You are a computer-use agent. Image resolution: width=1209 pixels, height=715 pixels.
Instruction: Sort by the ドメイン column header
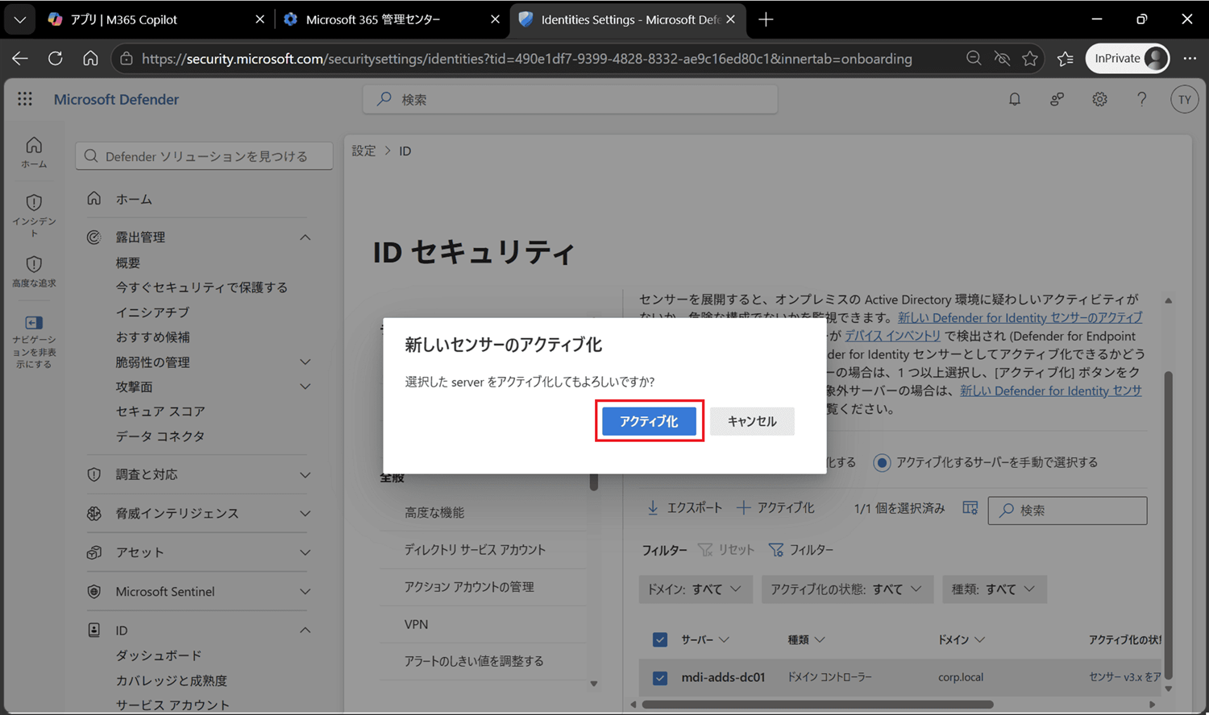[x=962, y=639]
